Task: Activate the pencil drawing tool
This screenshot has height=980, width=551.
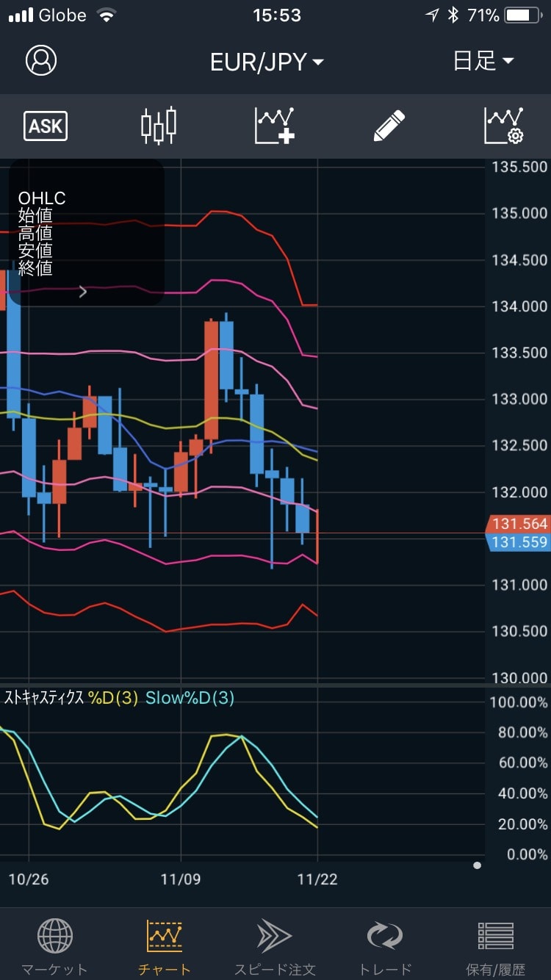Action: [389, 126]
